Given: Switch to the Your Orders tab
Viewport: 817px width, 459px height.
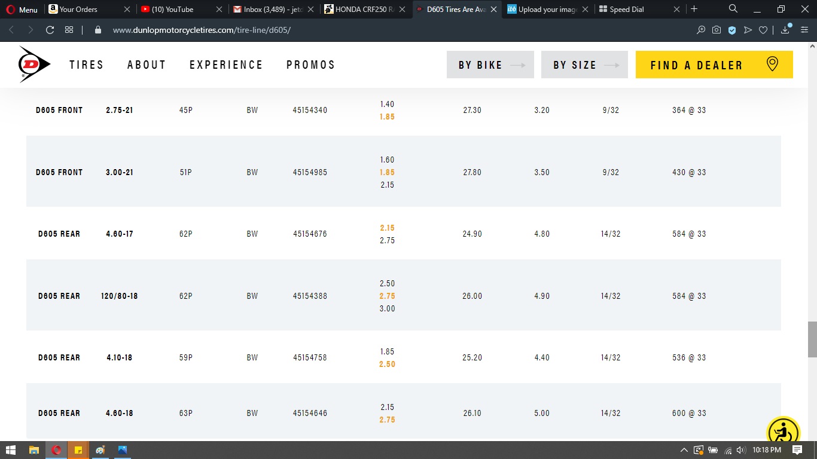Looking at the screenshot, I should tap(90, 10).
